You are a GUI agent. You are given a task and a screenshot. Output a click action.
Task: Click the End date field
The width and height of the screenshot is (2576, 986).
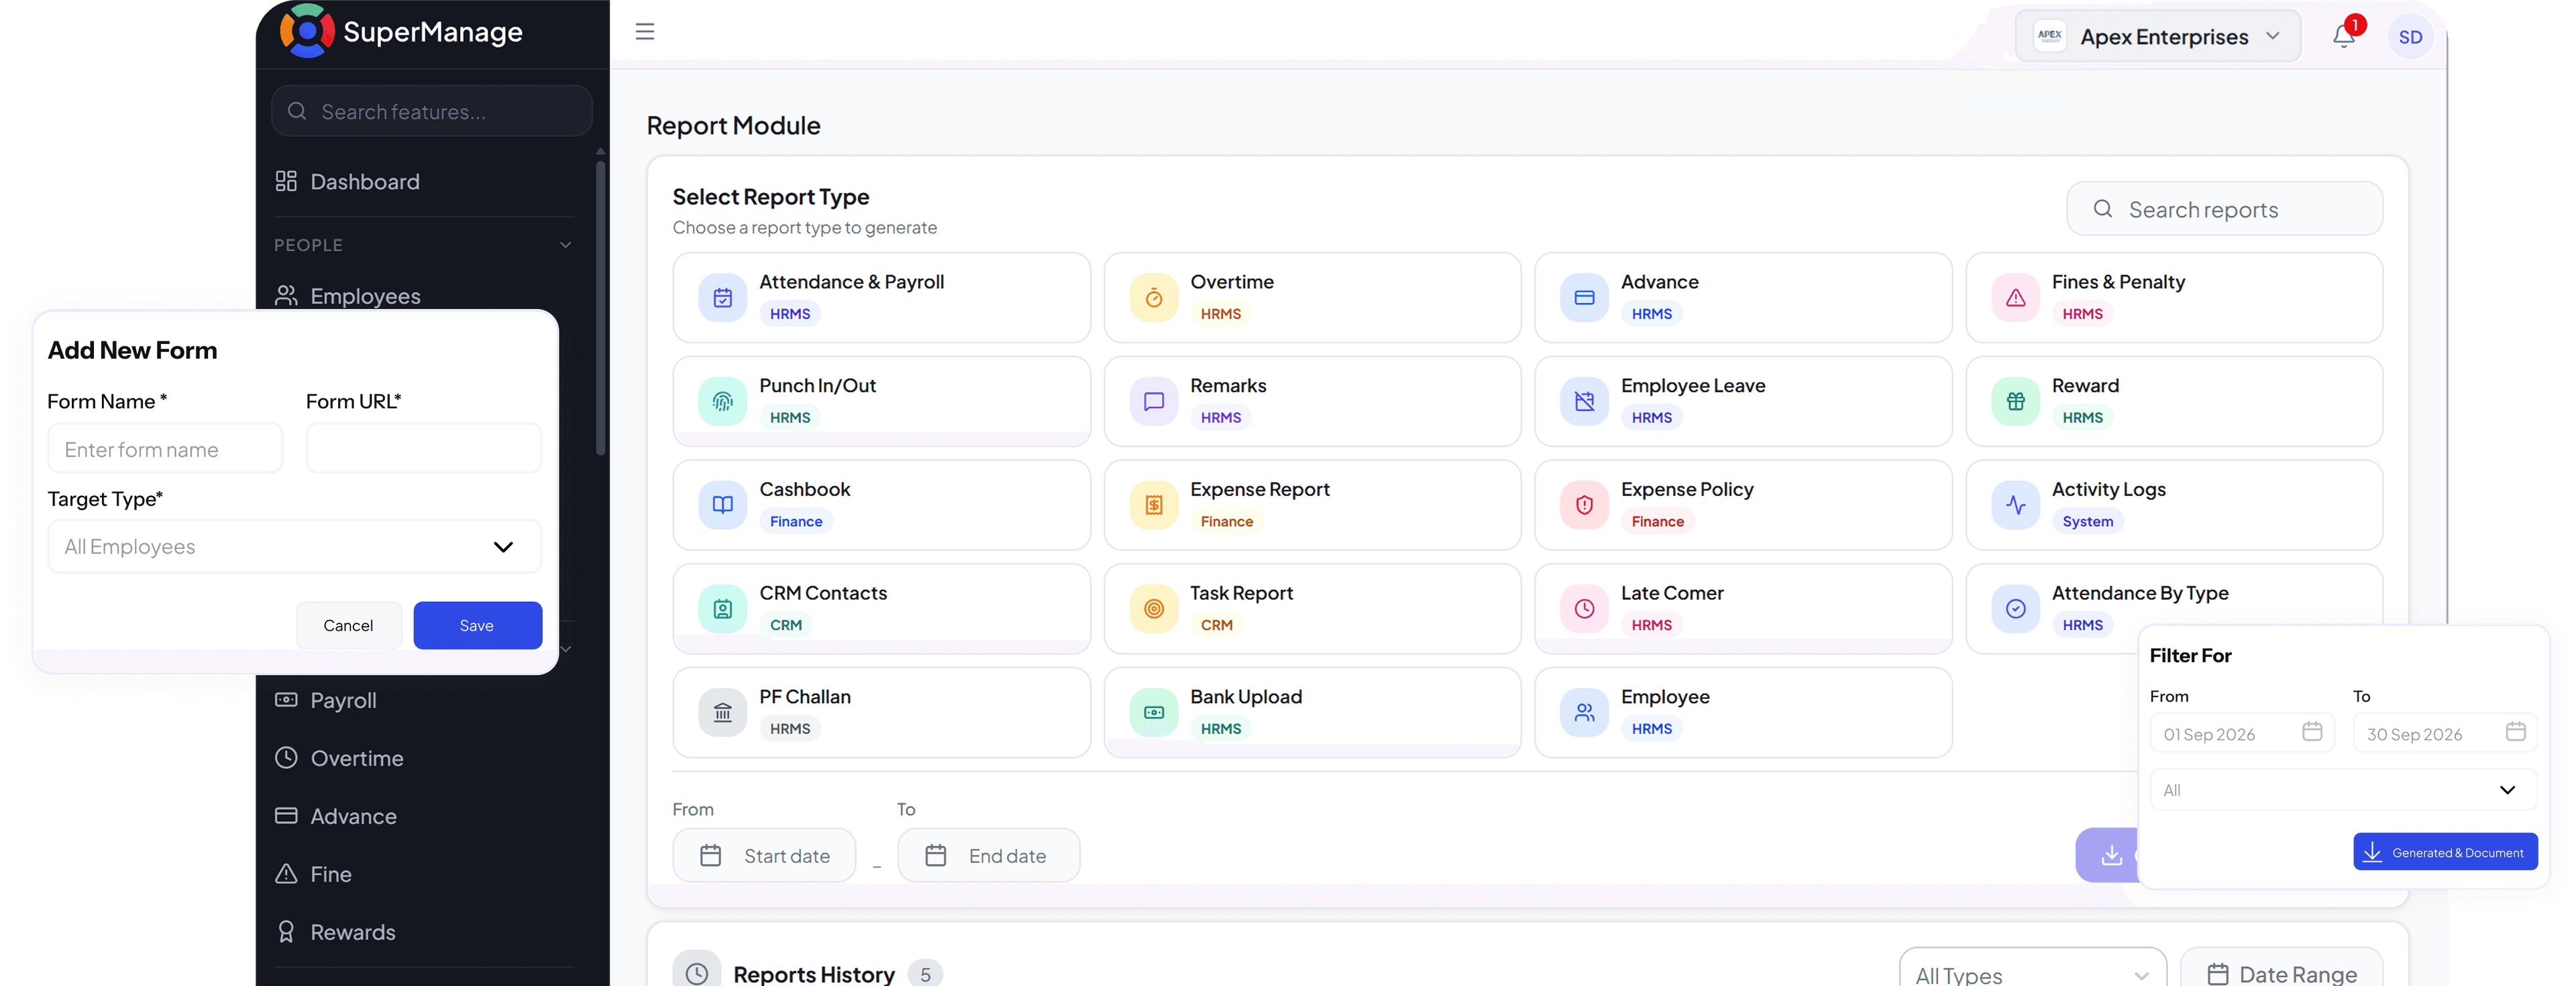(x=989, y=856)
